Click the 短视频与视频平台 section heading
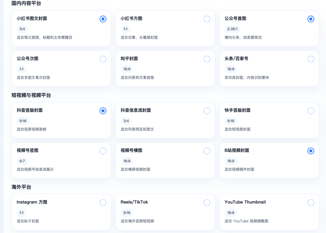 pyautogui.click(x=31, y=95)
